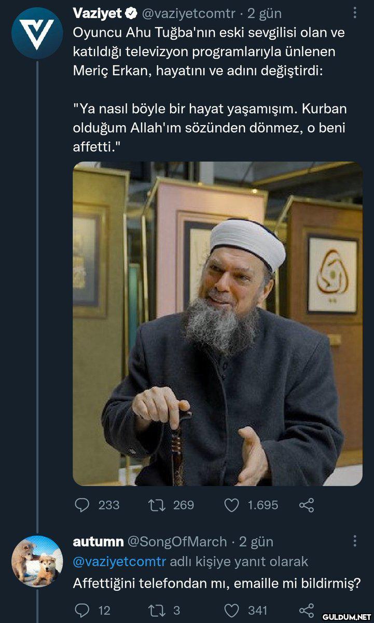Open more options on Vaziyet tweet
Viewport: 374px width, 623px height.
click(355, 12)
